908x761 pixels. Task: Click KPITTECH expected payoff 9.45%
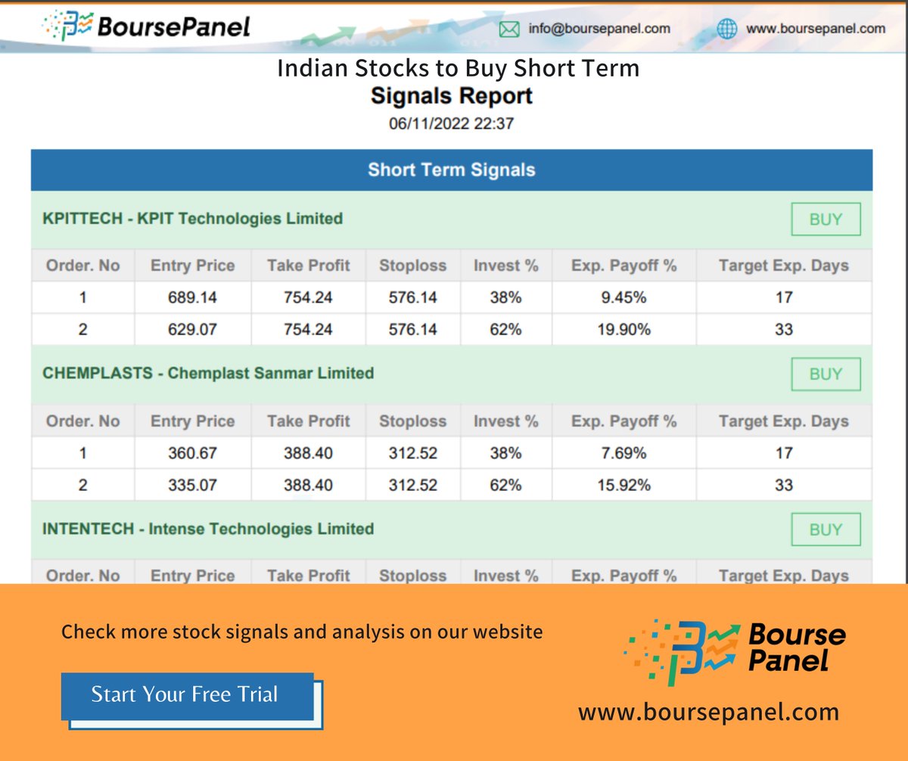623,297
